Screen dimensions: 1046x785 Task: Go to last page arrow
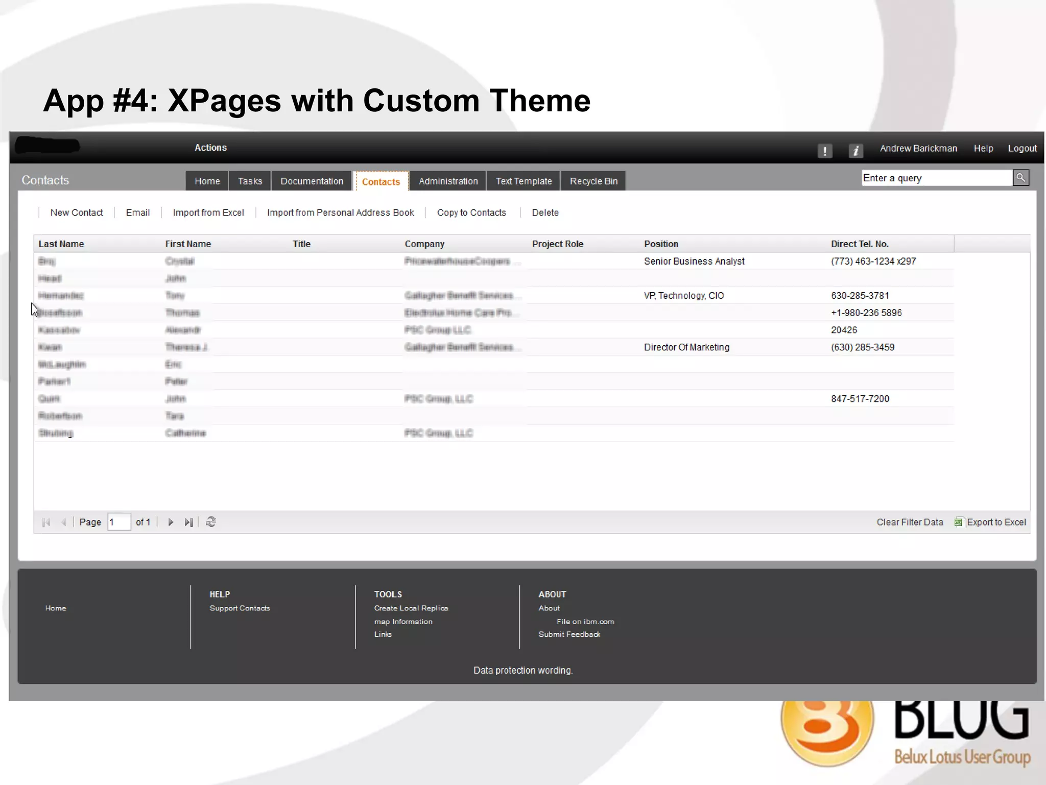(188, 522)
